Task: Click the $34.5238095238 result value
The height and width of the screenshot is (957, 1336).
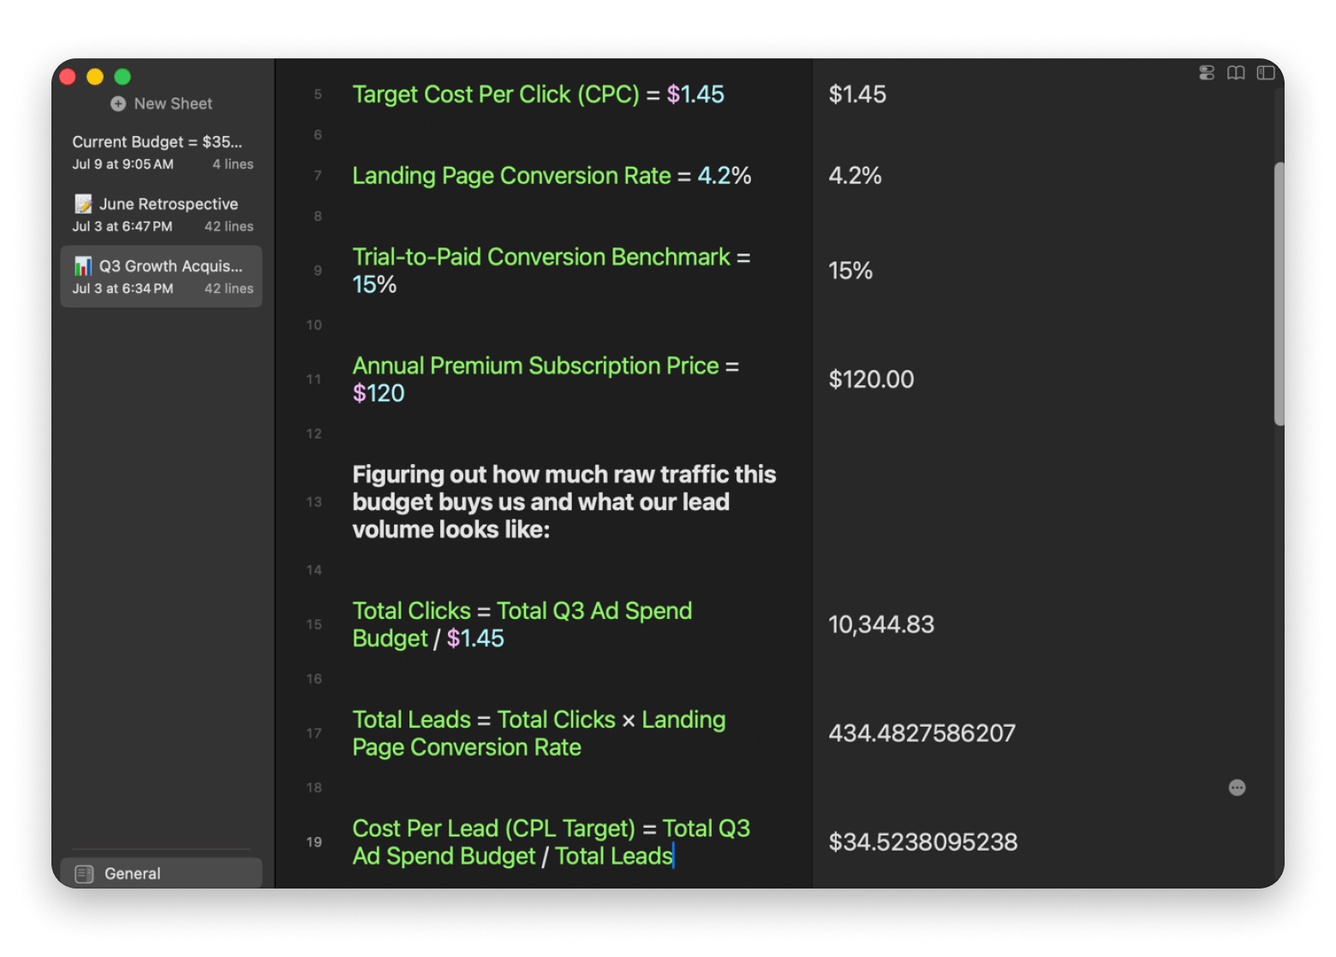Action: 922,841
